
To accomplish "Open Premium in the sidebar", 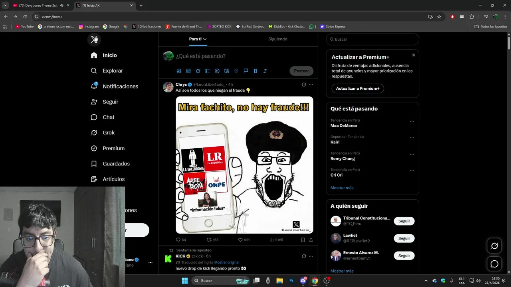I will (108, 148).
